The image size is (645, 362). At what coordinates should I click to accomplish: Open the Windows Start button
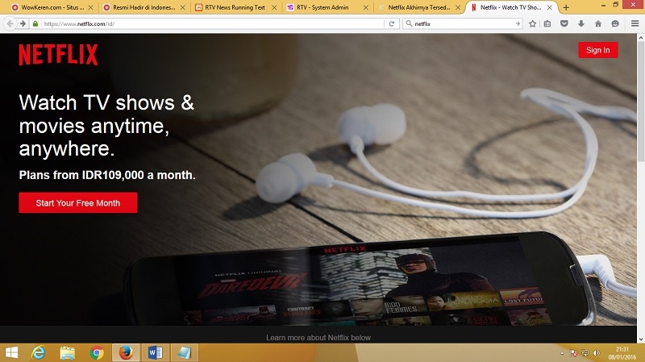[11, 352]
